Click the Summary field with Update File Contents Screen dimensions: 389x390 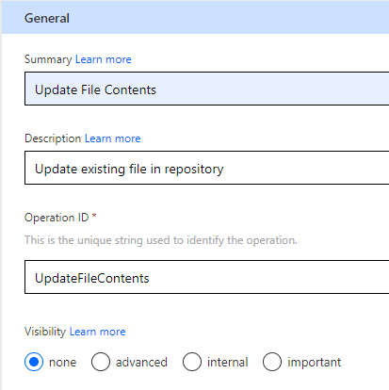point(207,89)
